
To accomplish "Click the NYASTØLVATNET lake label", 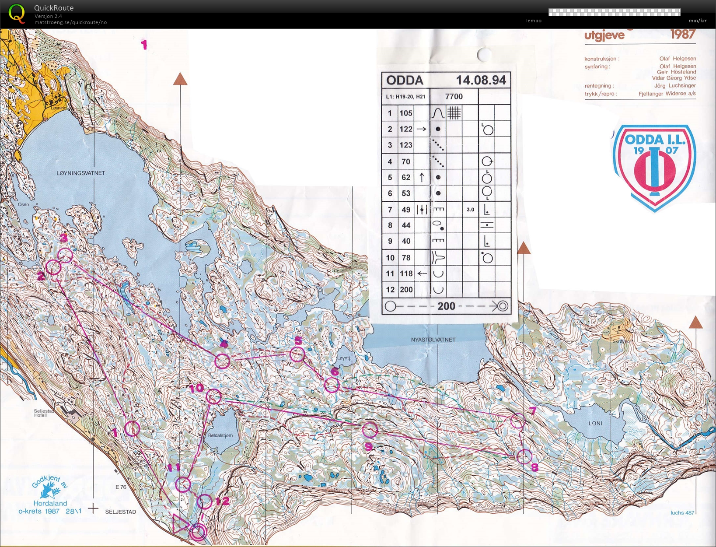I will coord(433,340).
